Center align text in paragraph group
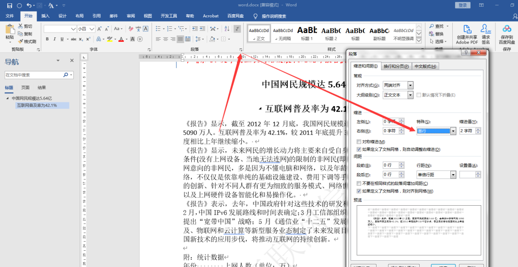The image size is (518, 267). [165, 39]
